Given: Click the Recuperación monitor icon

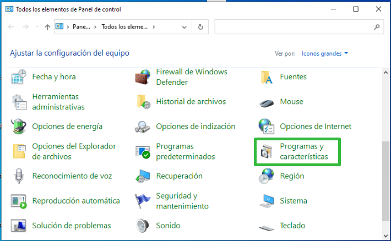Looking at the screenshot, I should (x=143, y=176).
